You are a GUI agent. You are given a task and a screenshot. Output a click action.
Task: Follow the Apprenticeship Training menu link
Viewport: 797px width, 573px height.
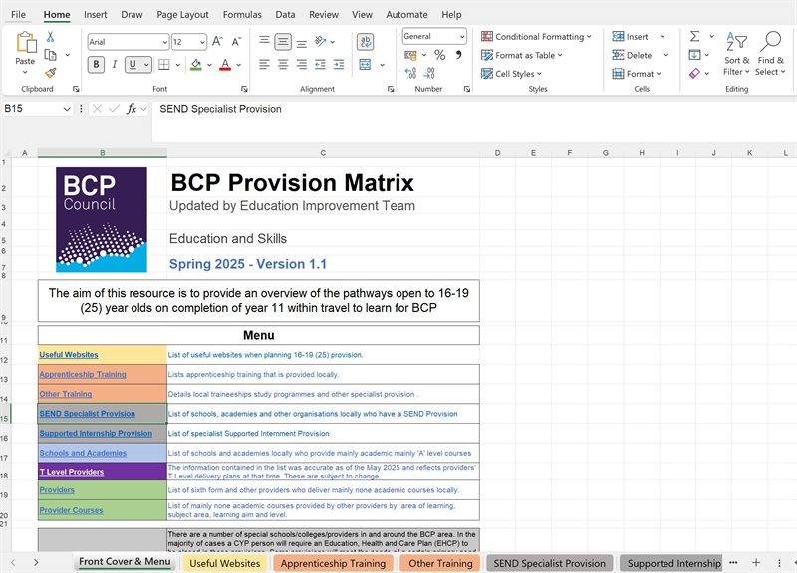83,375
